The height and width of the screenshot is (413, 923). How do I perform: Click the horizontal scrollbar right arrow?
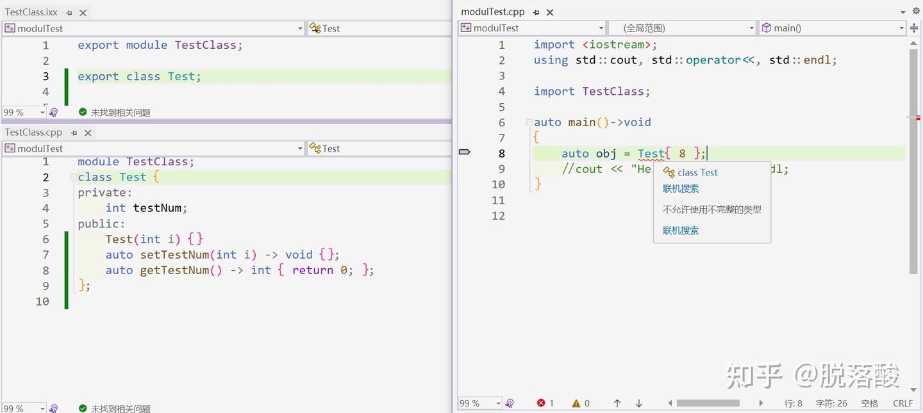tap(761, 403)
